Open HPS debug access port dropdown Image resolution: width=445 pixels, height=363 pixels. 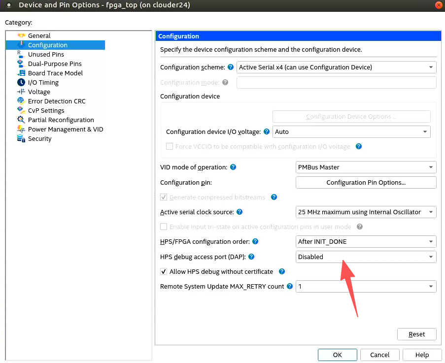366,257
